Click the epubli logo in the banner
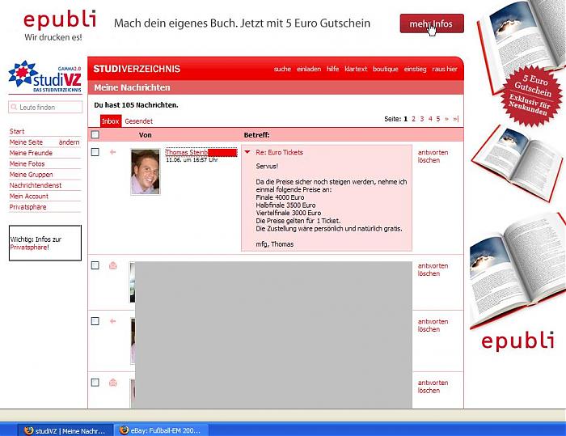The width and height of the screenshot is (566, 436). [59, 19]
